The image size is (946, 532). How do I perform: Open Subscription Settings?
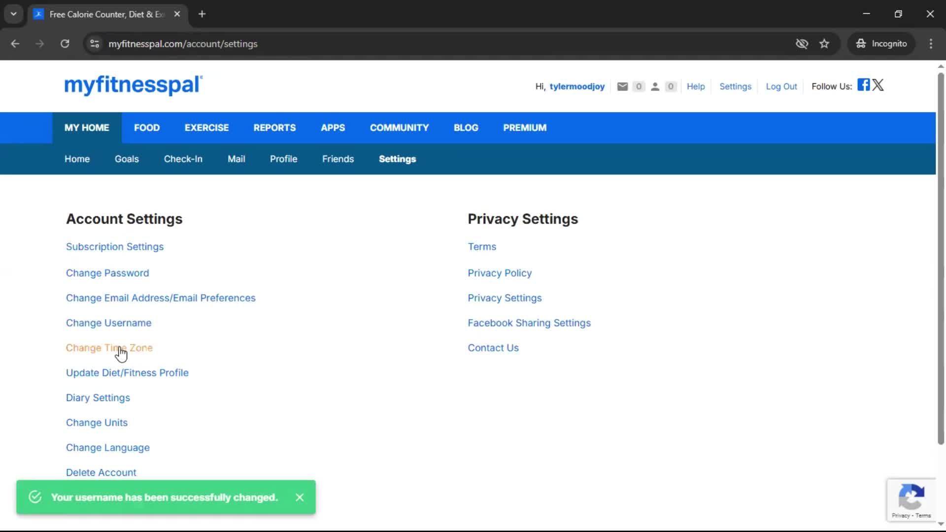coord(115,247)
